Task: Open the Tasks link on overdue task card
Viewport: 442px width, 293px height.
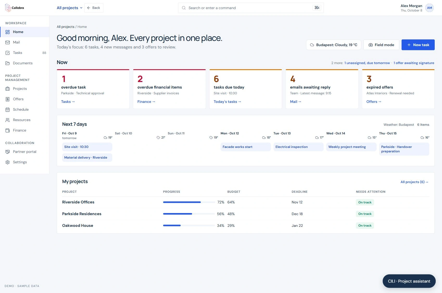Action: click(68, 102)
